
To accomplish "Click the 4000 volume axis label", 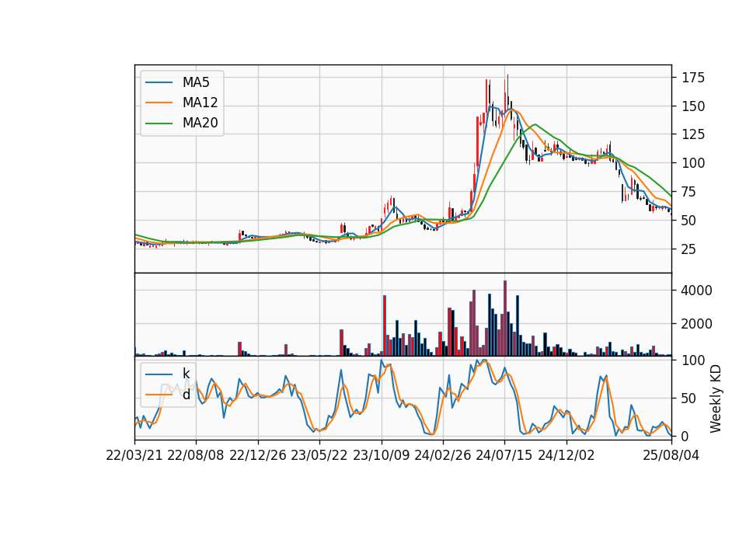I will coord(696,291).
